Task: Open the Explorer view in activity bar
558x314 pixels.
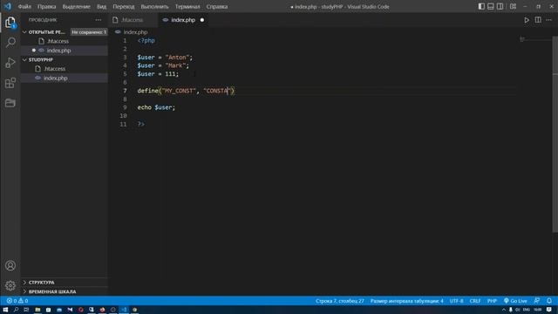Action: 10,23
